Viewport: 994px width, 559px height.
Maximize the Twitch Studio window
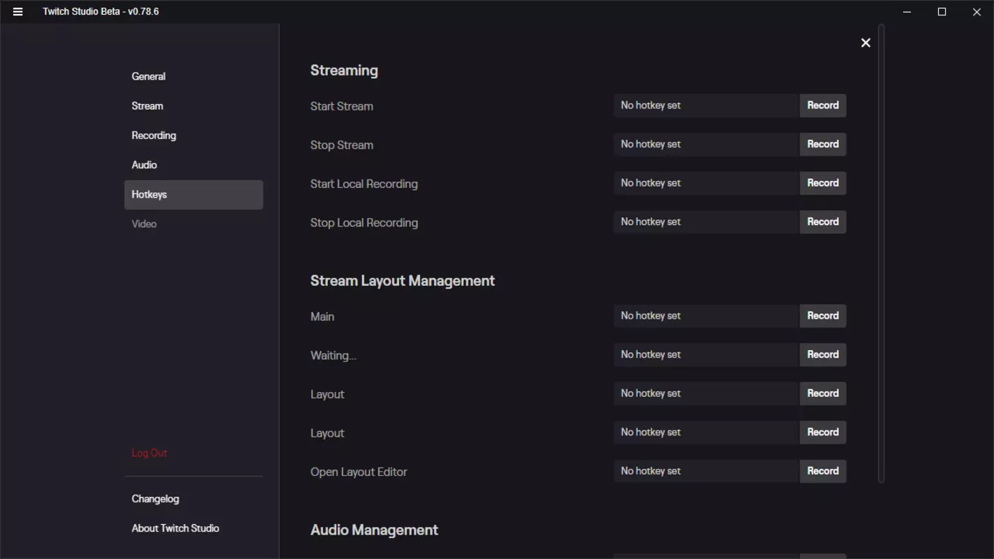coord(942,12)
